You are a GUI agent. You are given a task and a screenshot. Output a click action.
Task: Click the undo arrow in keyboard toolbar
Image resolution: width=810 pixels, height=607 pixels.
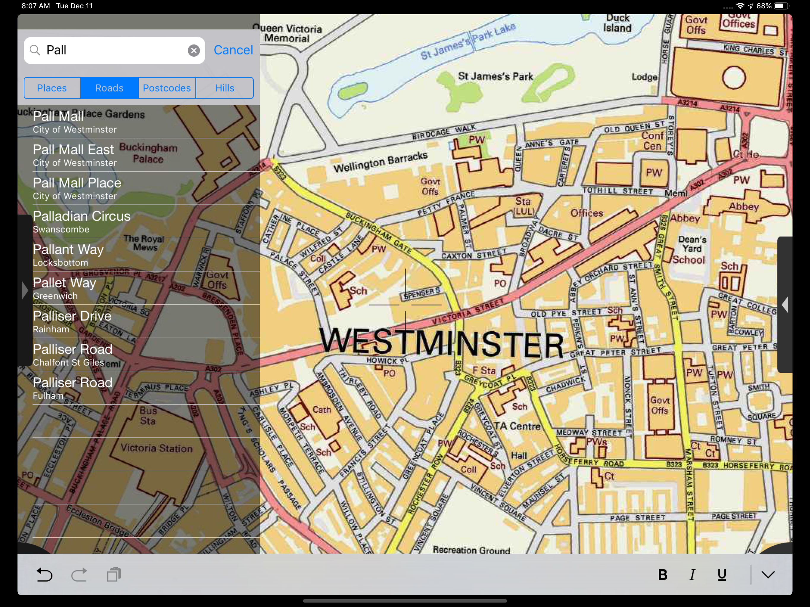pyautogui.click(x=44, y=575)
